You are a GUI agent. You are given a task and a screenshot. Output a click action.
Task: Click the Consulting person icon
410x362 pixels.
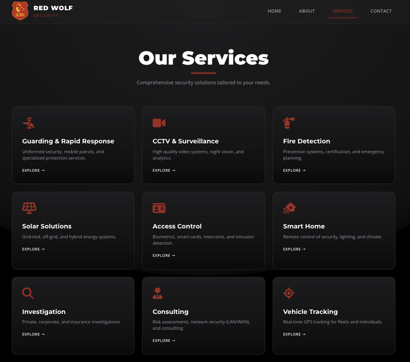tap(158, 293)
